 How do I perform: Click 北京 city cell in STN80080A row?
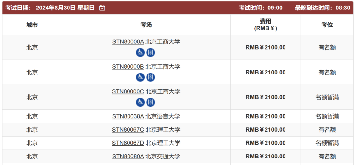[32, 156]
